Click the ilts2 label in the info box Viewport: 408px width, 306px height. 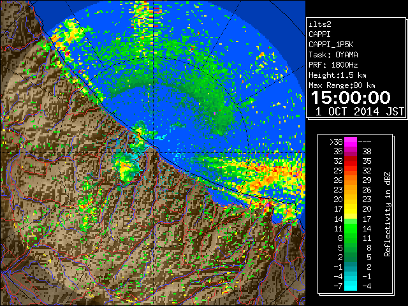(320, 24)
